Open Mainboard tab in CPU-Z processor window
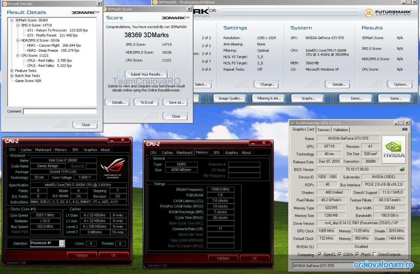This screenshot has height=274, width=420. (x=43, y=150)
